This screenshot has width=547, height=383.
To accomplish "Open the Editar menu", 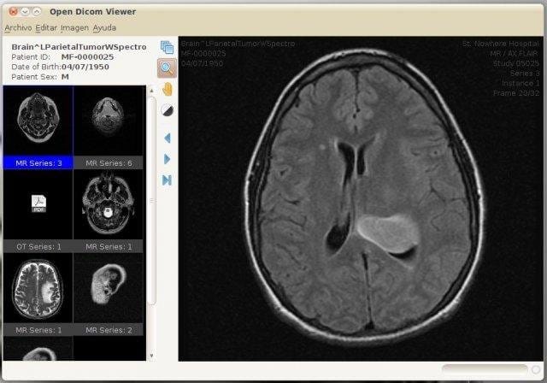I will click(x=46, y=27).
